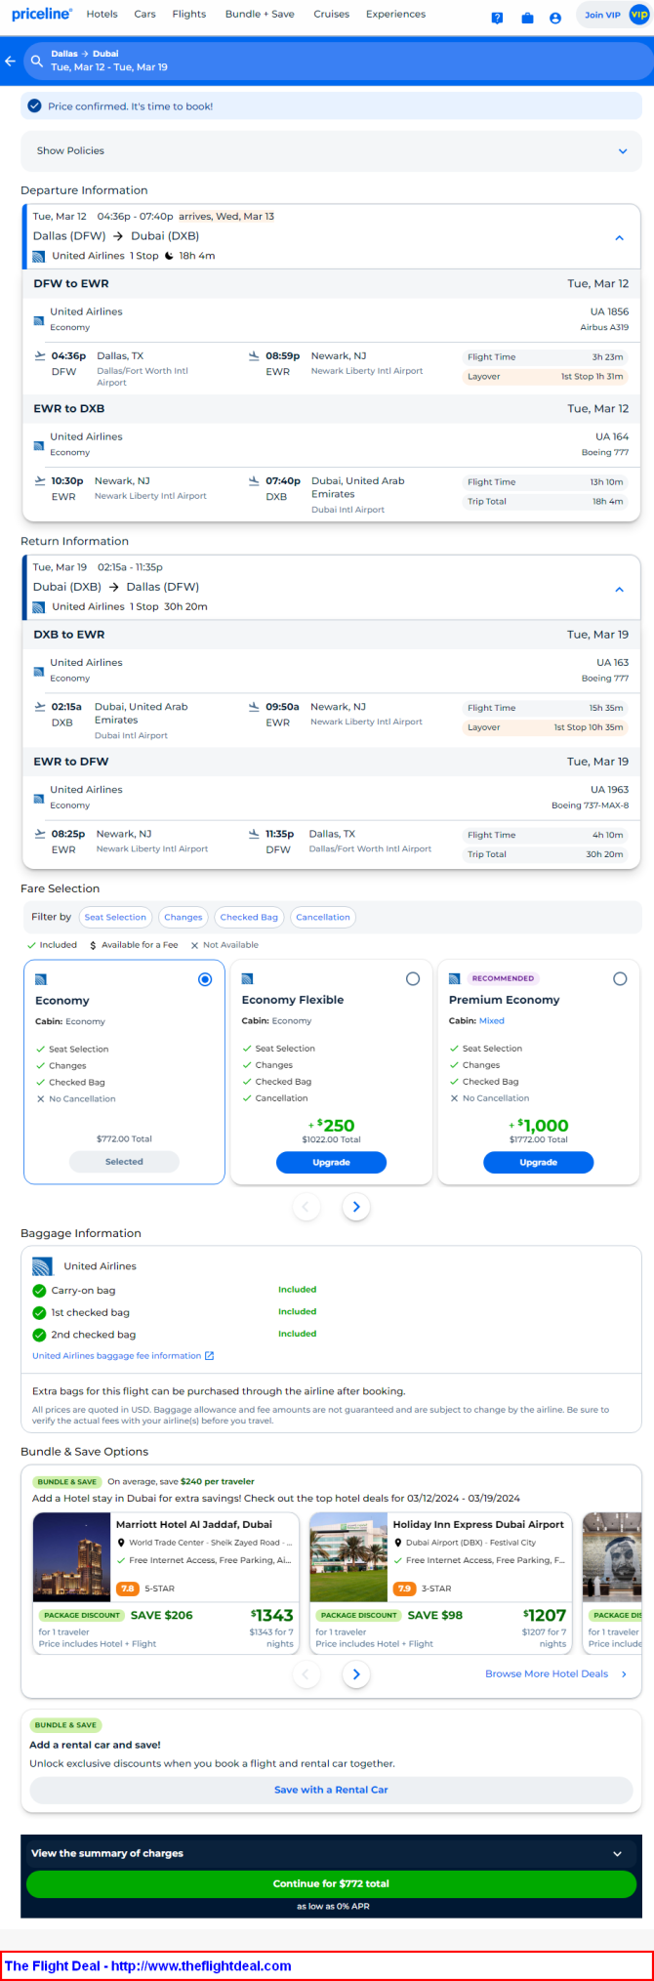
Task: Click the Premium Economy card airline logo
Action: (x=455, y=978)
